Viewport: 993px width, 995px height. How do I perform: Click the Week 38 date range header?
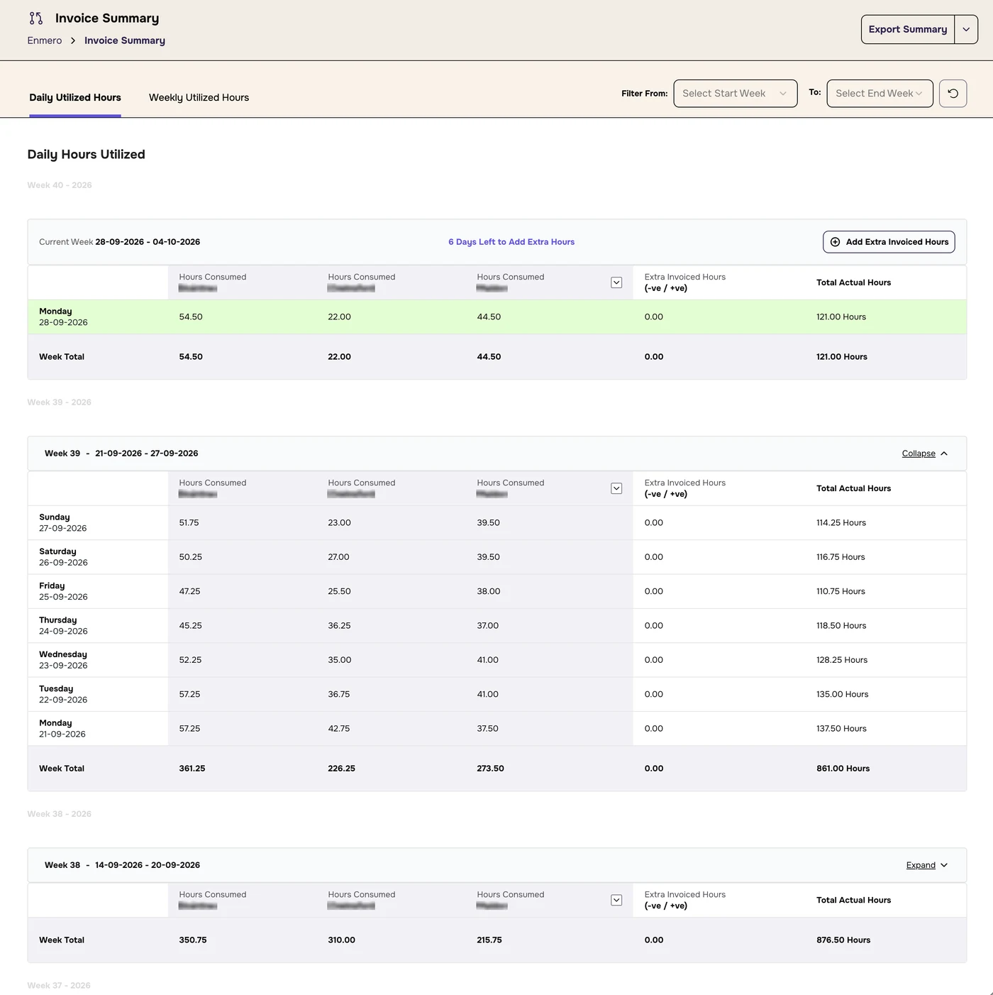tap(122, 865)
